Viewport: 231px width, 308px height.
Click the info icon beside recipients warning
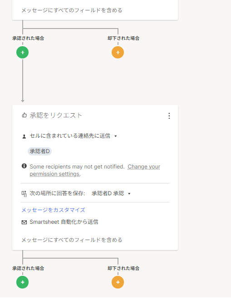24,166
